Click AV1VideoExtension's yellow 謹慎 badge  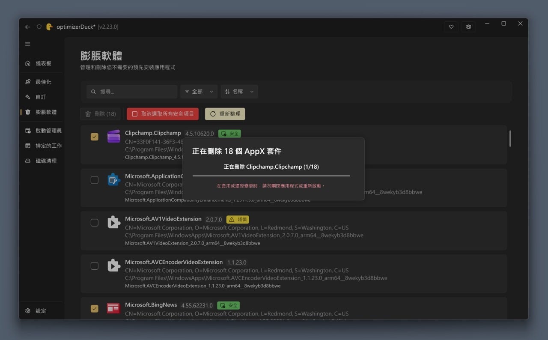coord(238,219)
